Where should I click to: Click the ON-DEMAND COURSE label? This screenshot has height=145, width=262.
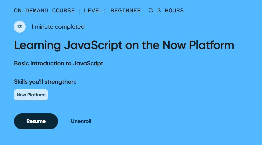click(44, 10)
